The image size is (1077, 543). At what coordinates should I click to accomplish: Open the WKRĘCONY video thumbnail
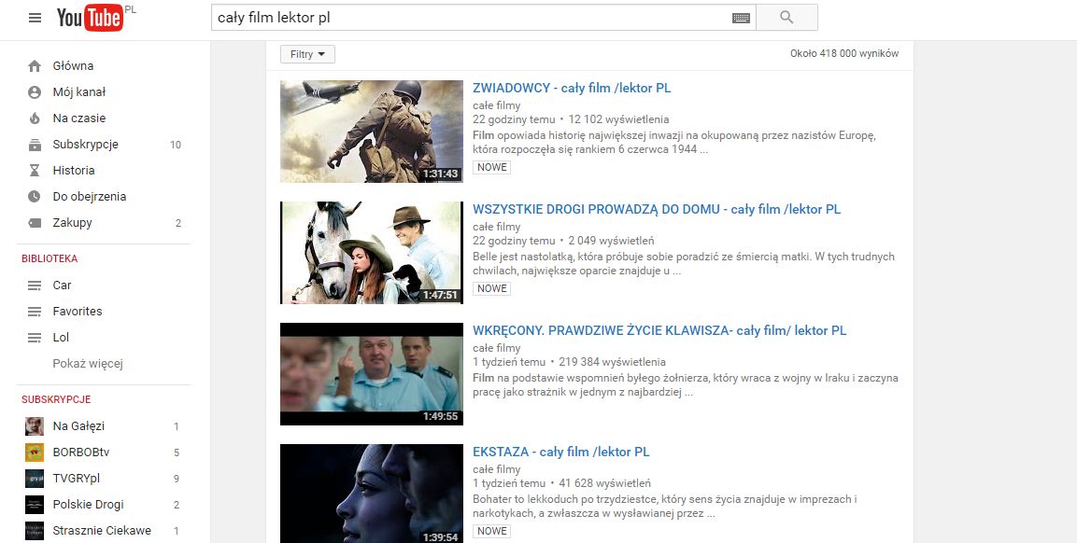point(371,373)
